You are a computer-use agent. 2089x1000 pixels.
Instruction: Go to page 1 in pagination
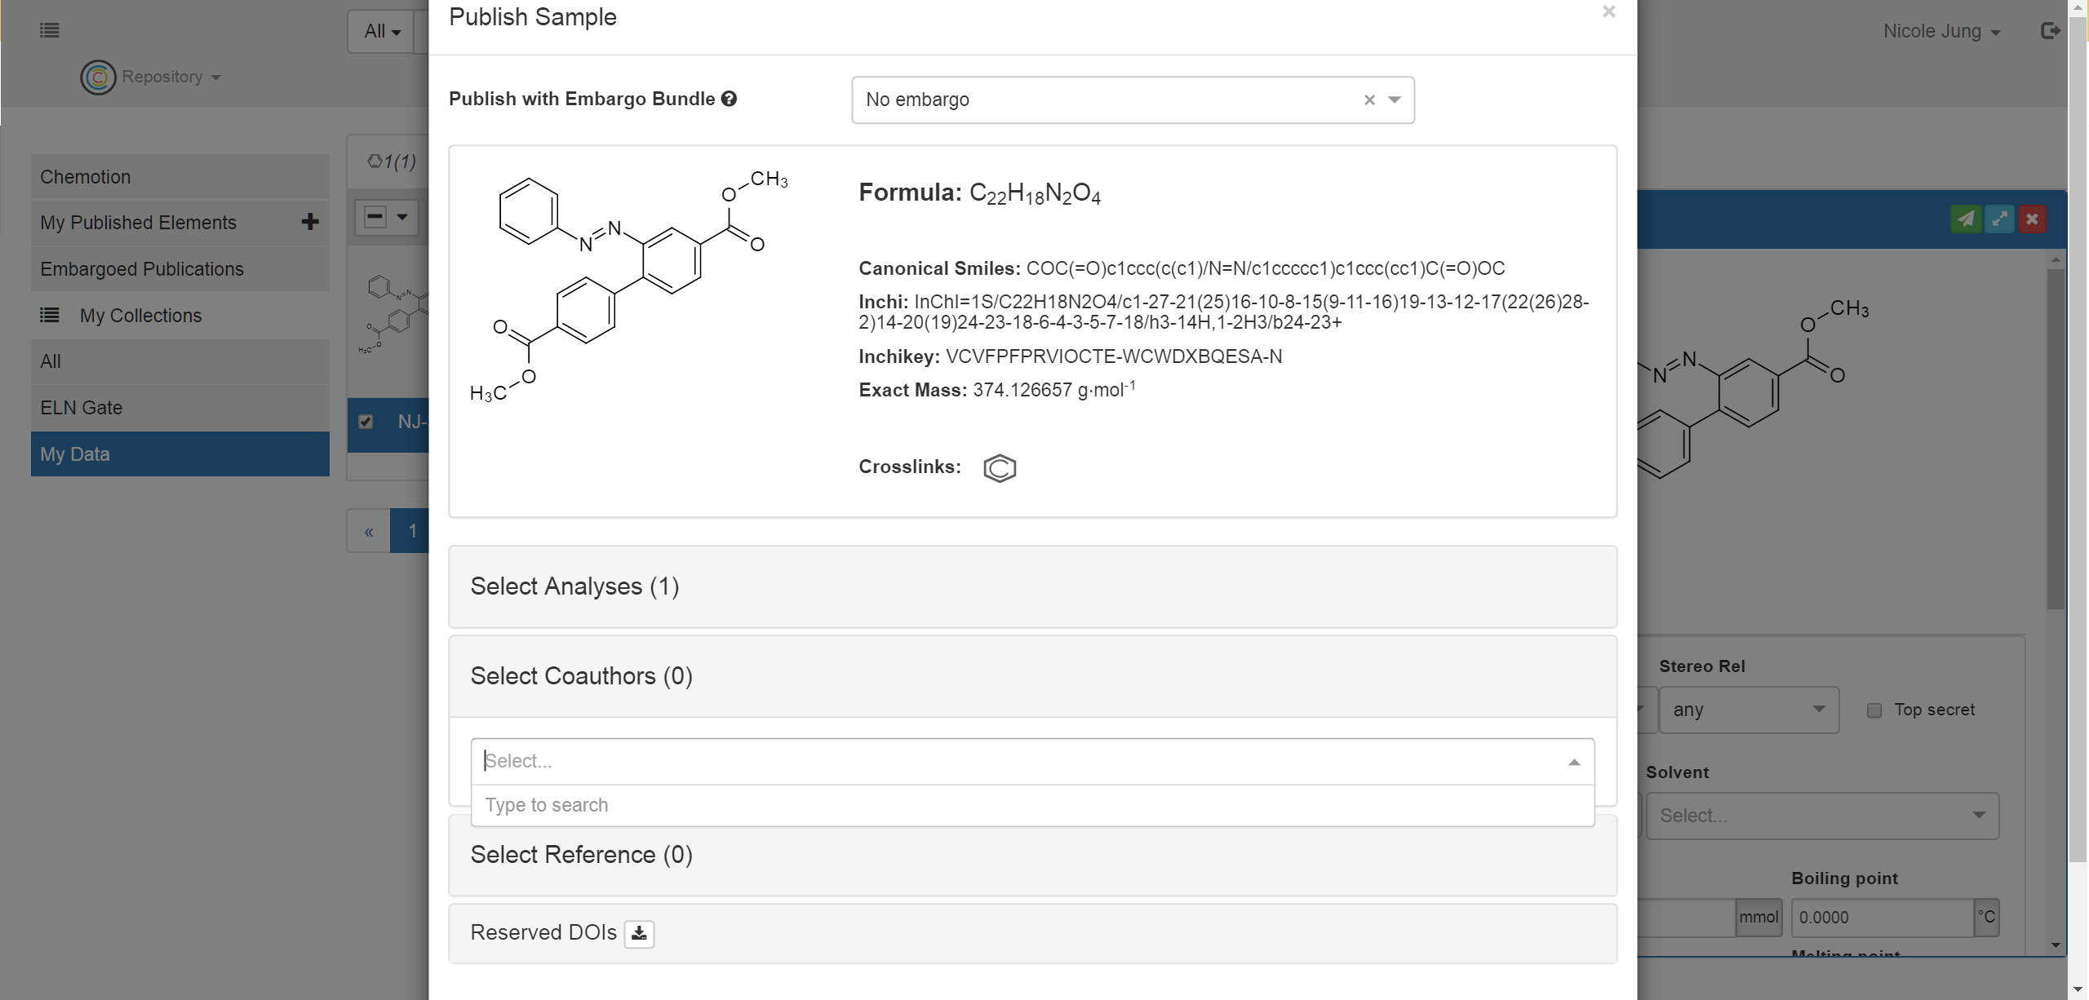(x=412, y=532)
